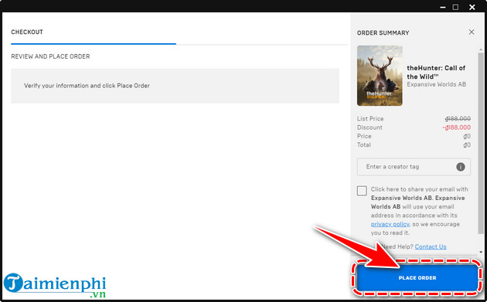Click the Order Summary heading
Viewport: 487px width, 302px height.
click(x=383, y=33)
